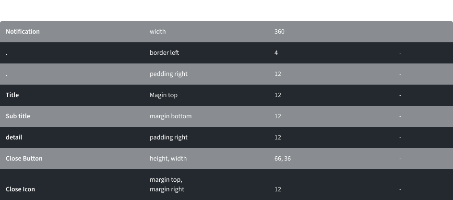Select the Sub title element cell
The image size is (453, 200).
[18, 116]
